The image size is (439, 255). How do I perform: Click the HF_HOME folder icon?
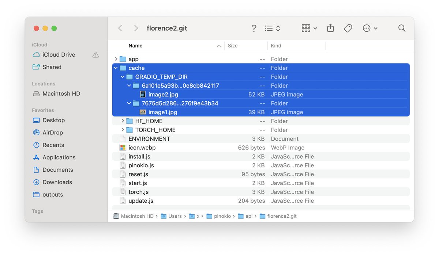click(129, 121)
